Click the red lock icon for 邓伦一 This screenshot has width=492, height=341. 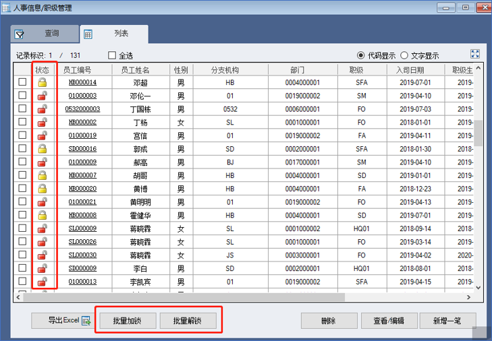click(x=42, y=96)
